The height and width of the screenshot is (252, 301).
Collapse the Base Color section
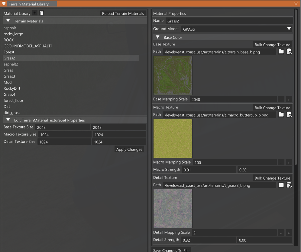point(157,37)
